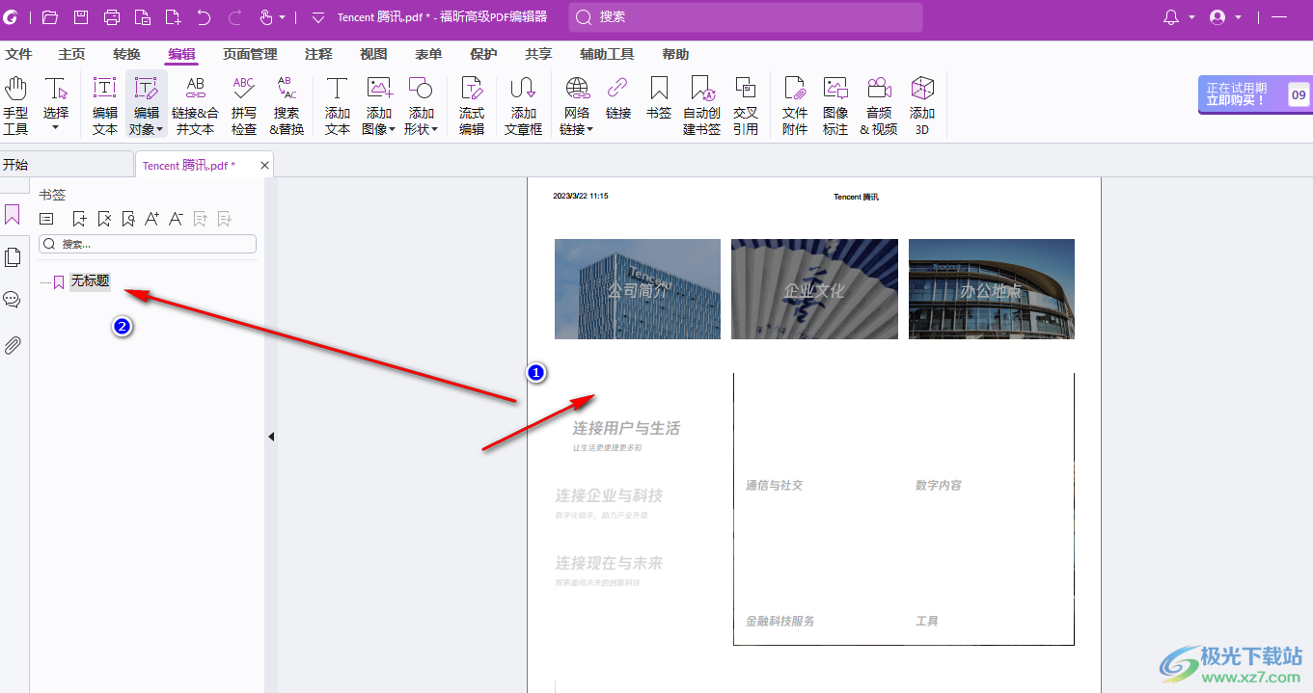Click inside the bookmark 搜索 search field

(x=147, y=243)
